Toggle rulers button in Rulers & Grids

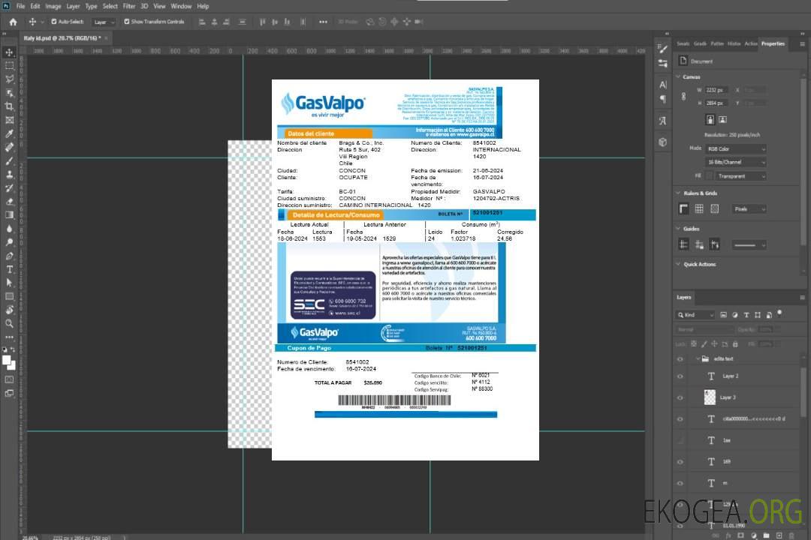coord(683,208)
